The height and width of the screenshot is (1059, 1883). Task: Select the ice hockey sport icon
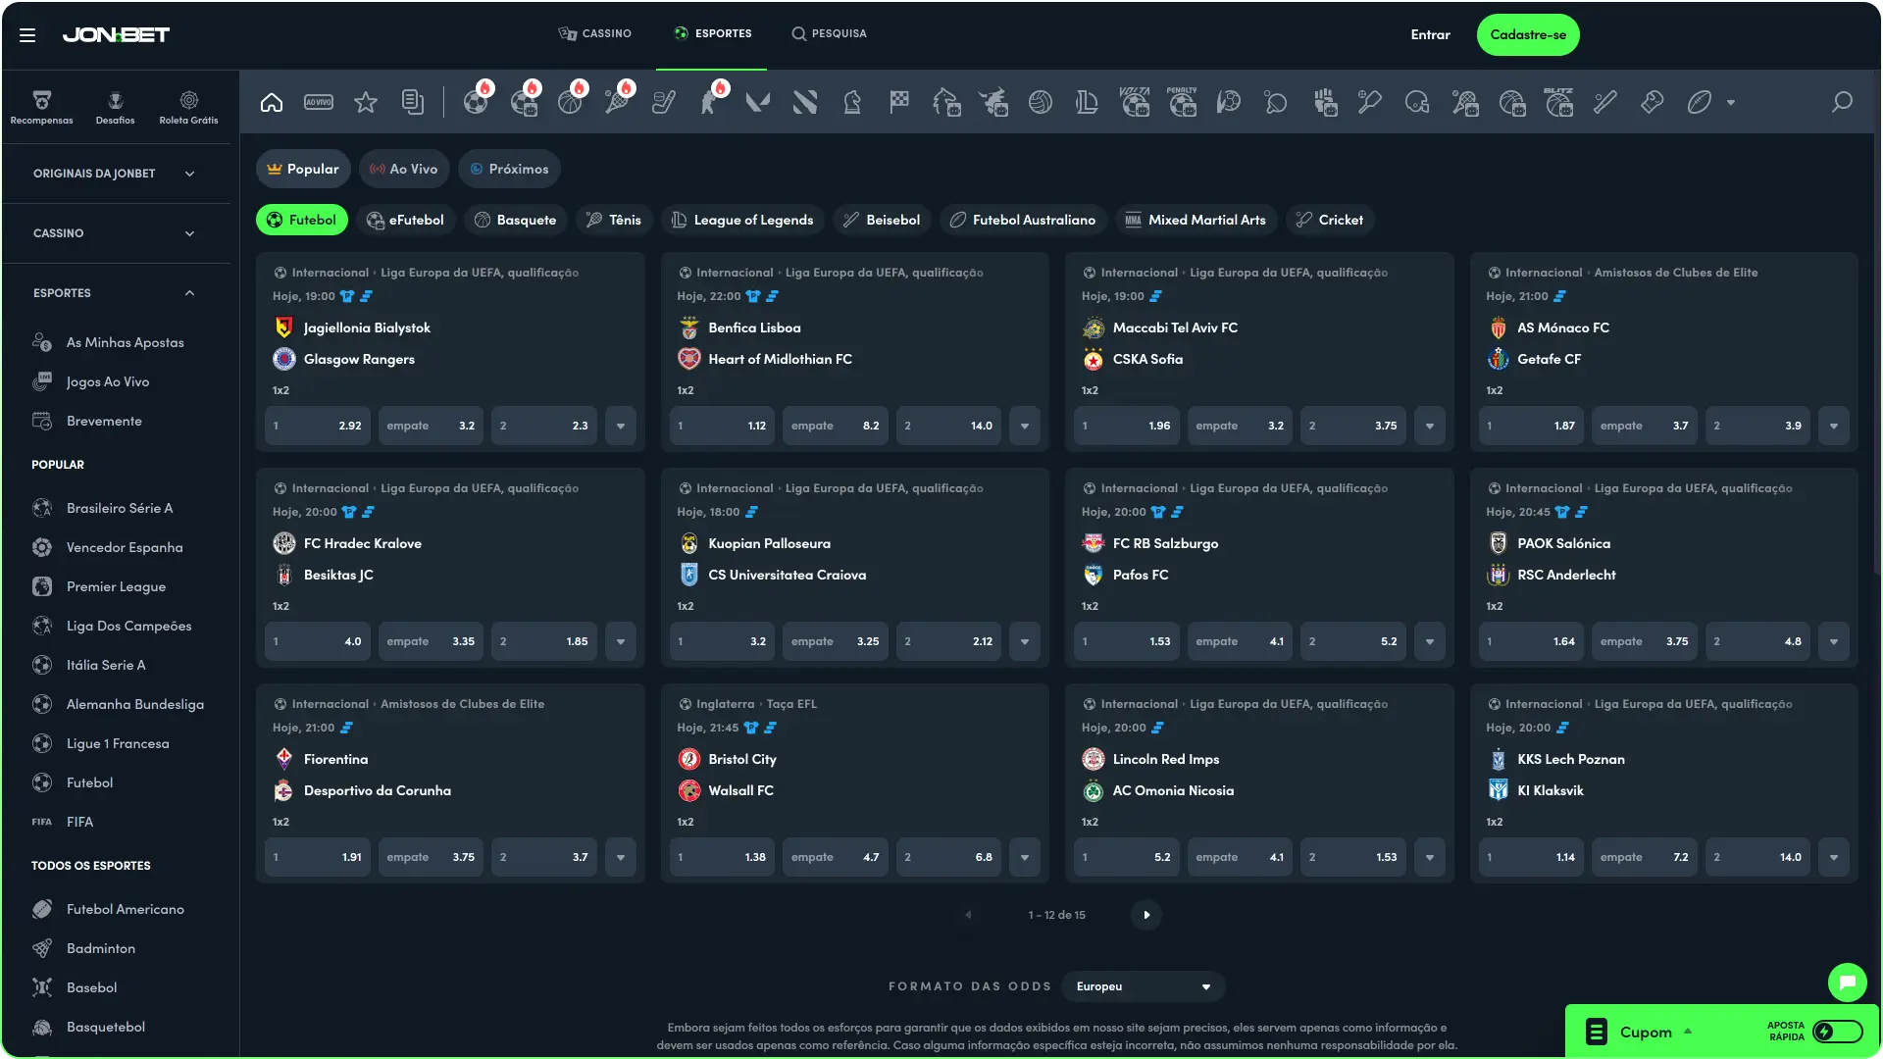(x=664, y=102)
